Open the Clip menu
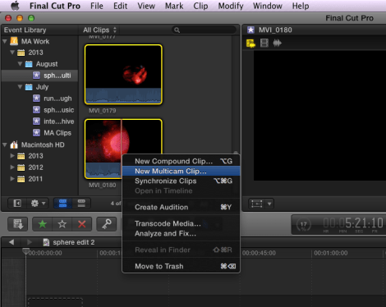The width and height of the screenshot is (386, 307). pos(200,6)
